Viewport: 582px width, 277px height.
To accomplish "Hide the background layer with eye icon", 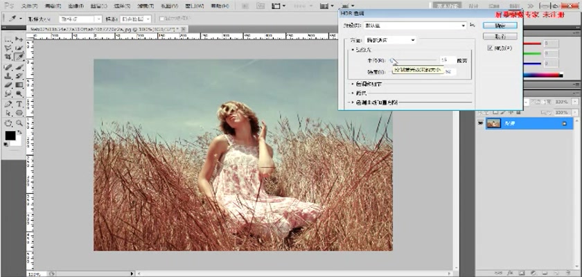I will click(481, 123).
